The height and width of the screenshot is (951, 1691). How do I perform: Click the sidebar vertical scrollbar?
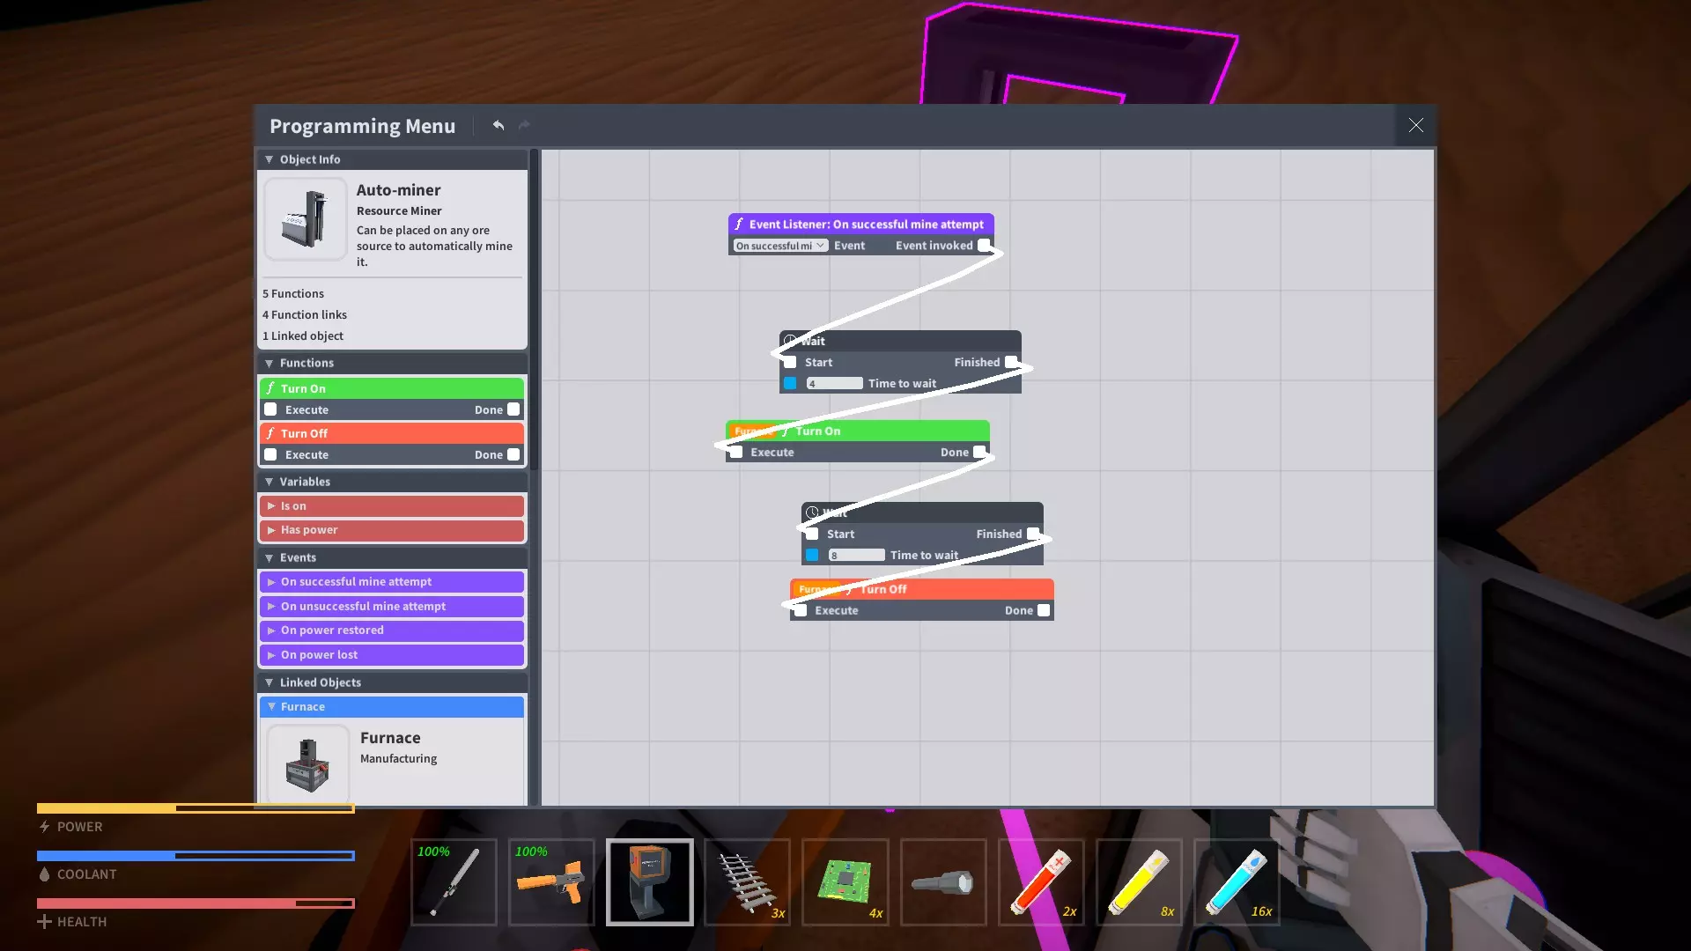coord(534,308)
